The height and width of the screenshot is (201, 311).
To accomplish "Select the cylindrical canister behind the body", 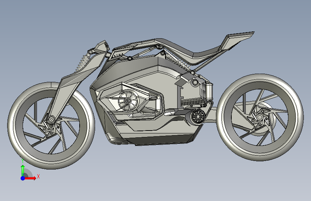I will coord(209,92).
